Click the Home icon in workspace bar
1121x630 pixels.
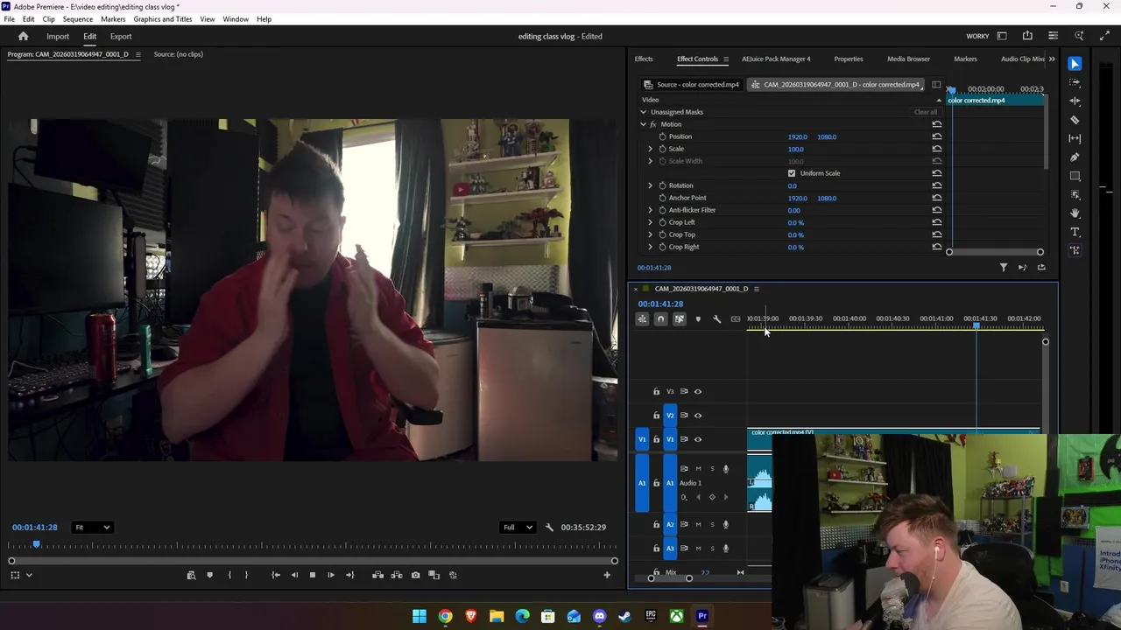click(23, 37)
